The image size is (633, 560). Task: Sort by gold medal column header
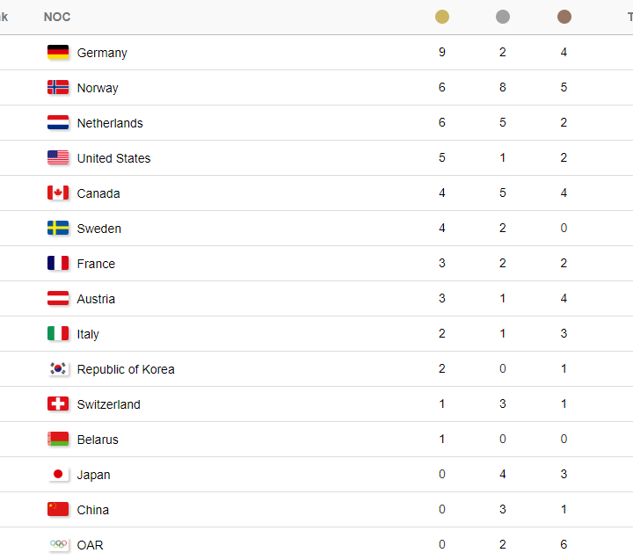442,17
